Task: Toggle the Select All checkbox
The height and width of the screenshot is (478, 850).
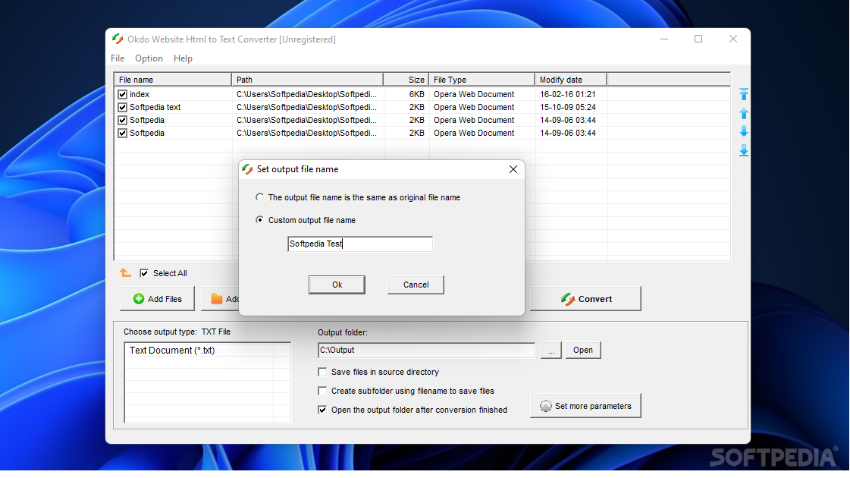Action: (x=143, y=273)
